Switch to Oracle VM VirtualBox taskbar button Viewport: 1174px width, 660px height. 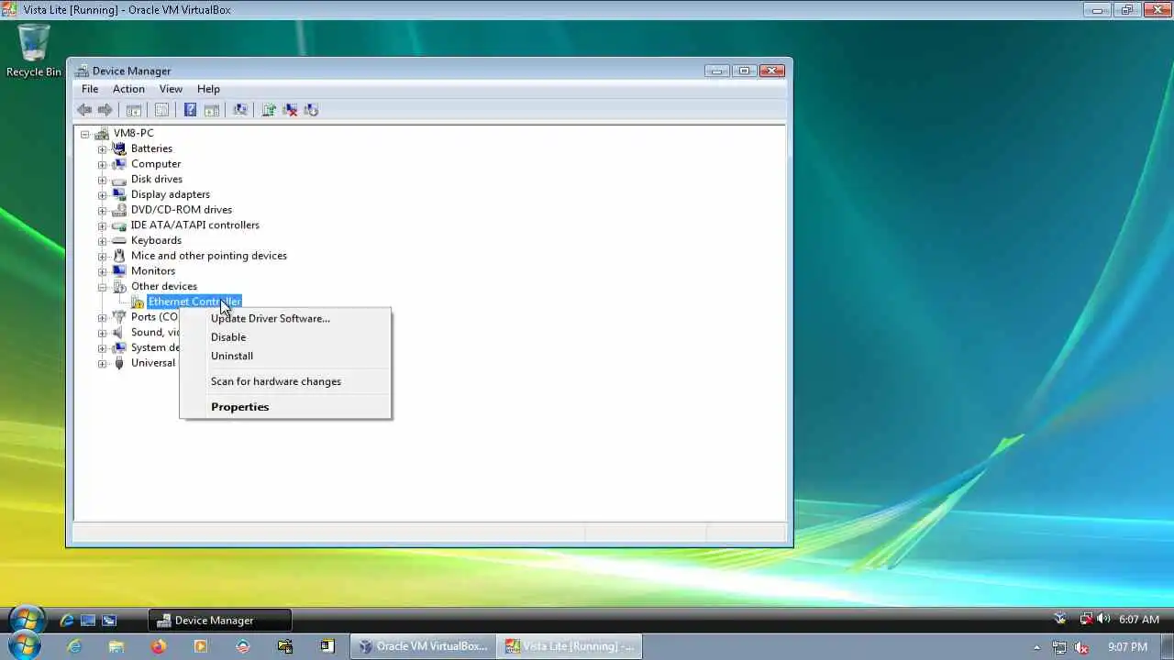pos(423,646)
